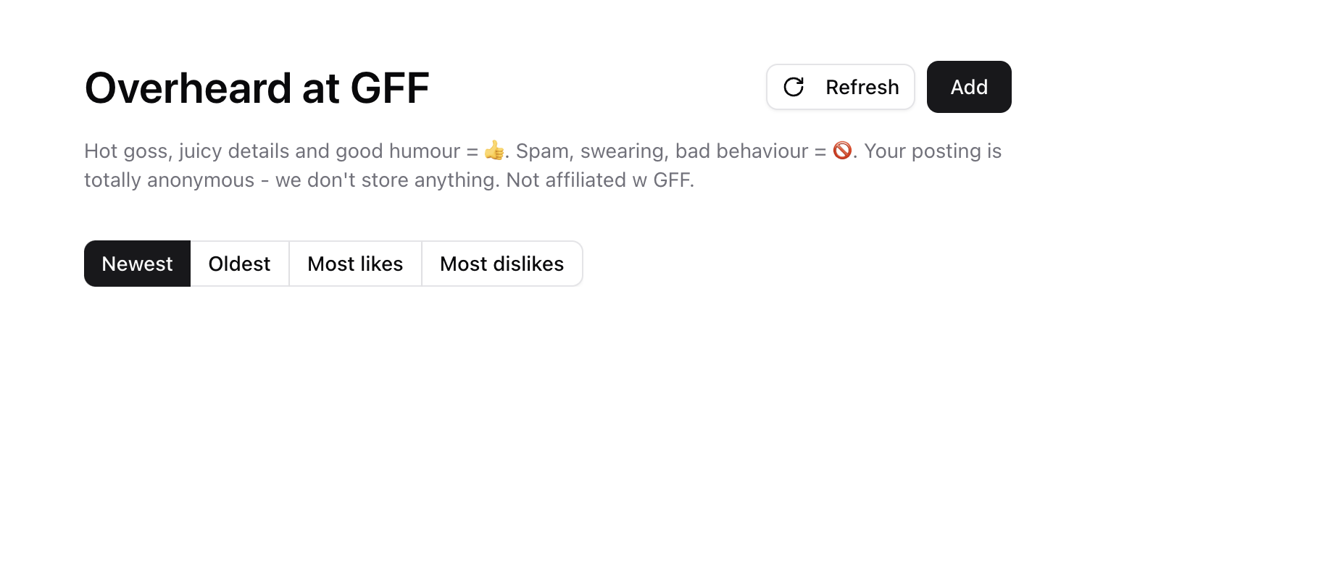Click the word "Spam" in the description
Viewport: 1319px width, 572px height.
pyautogui.click(x=544, y=151)
